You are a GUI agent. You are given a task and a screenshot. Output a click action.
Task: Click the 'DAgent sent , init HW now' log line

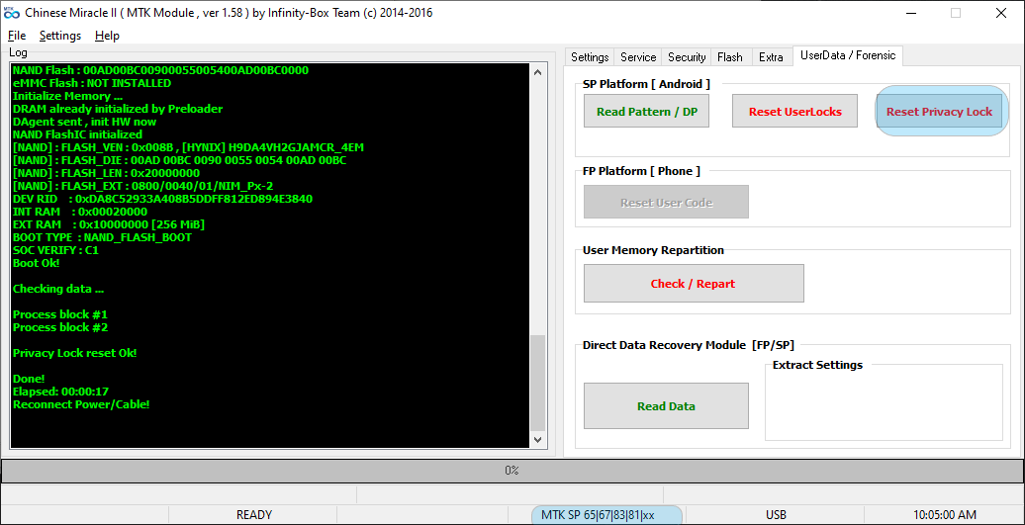tap(84, 122)
